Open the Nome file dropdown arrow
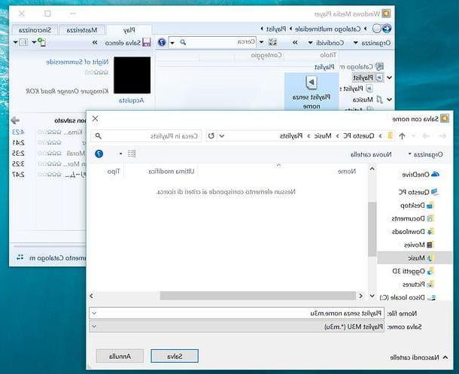The height and width of the screenshot is (374, 459). [x=94, y=313]
